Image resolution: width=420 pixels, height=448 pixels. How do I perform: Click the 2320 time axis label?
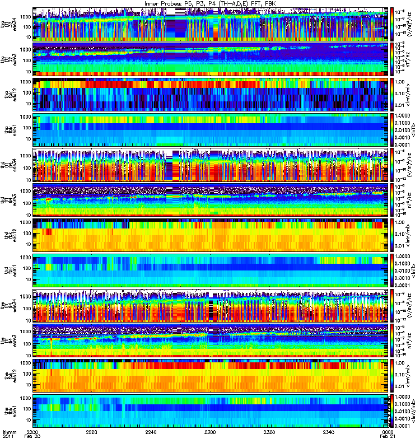coord(269,432)
